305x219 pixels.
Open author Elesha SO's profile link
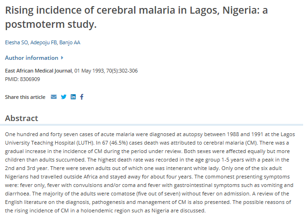(17, 42)
